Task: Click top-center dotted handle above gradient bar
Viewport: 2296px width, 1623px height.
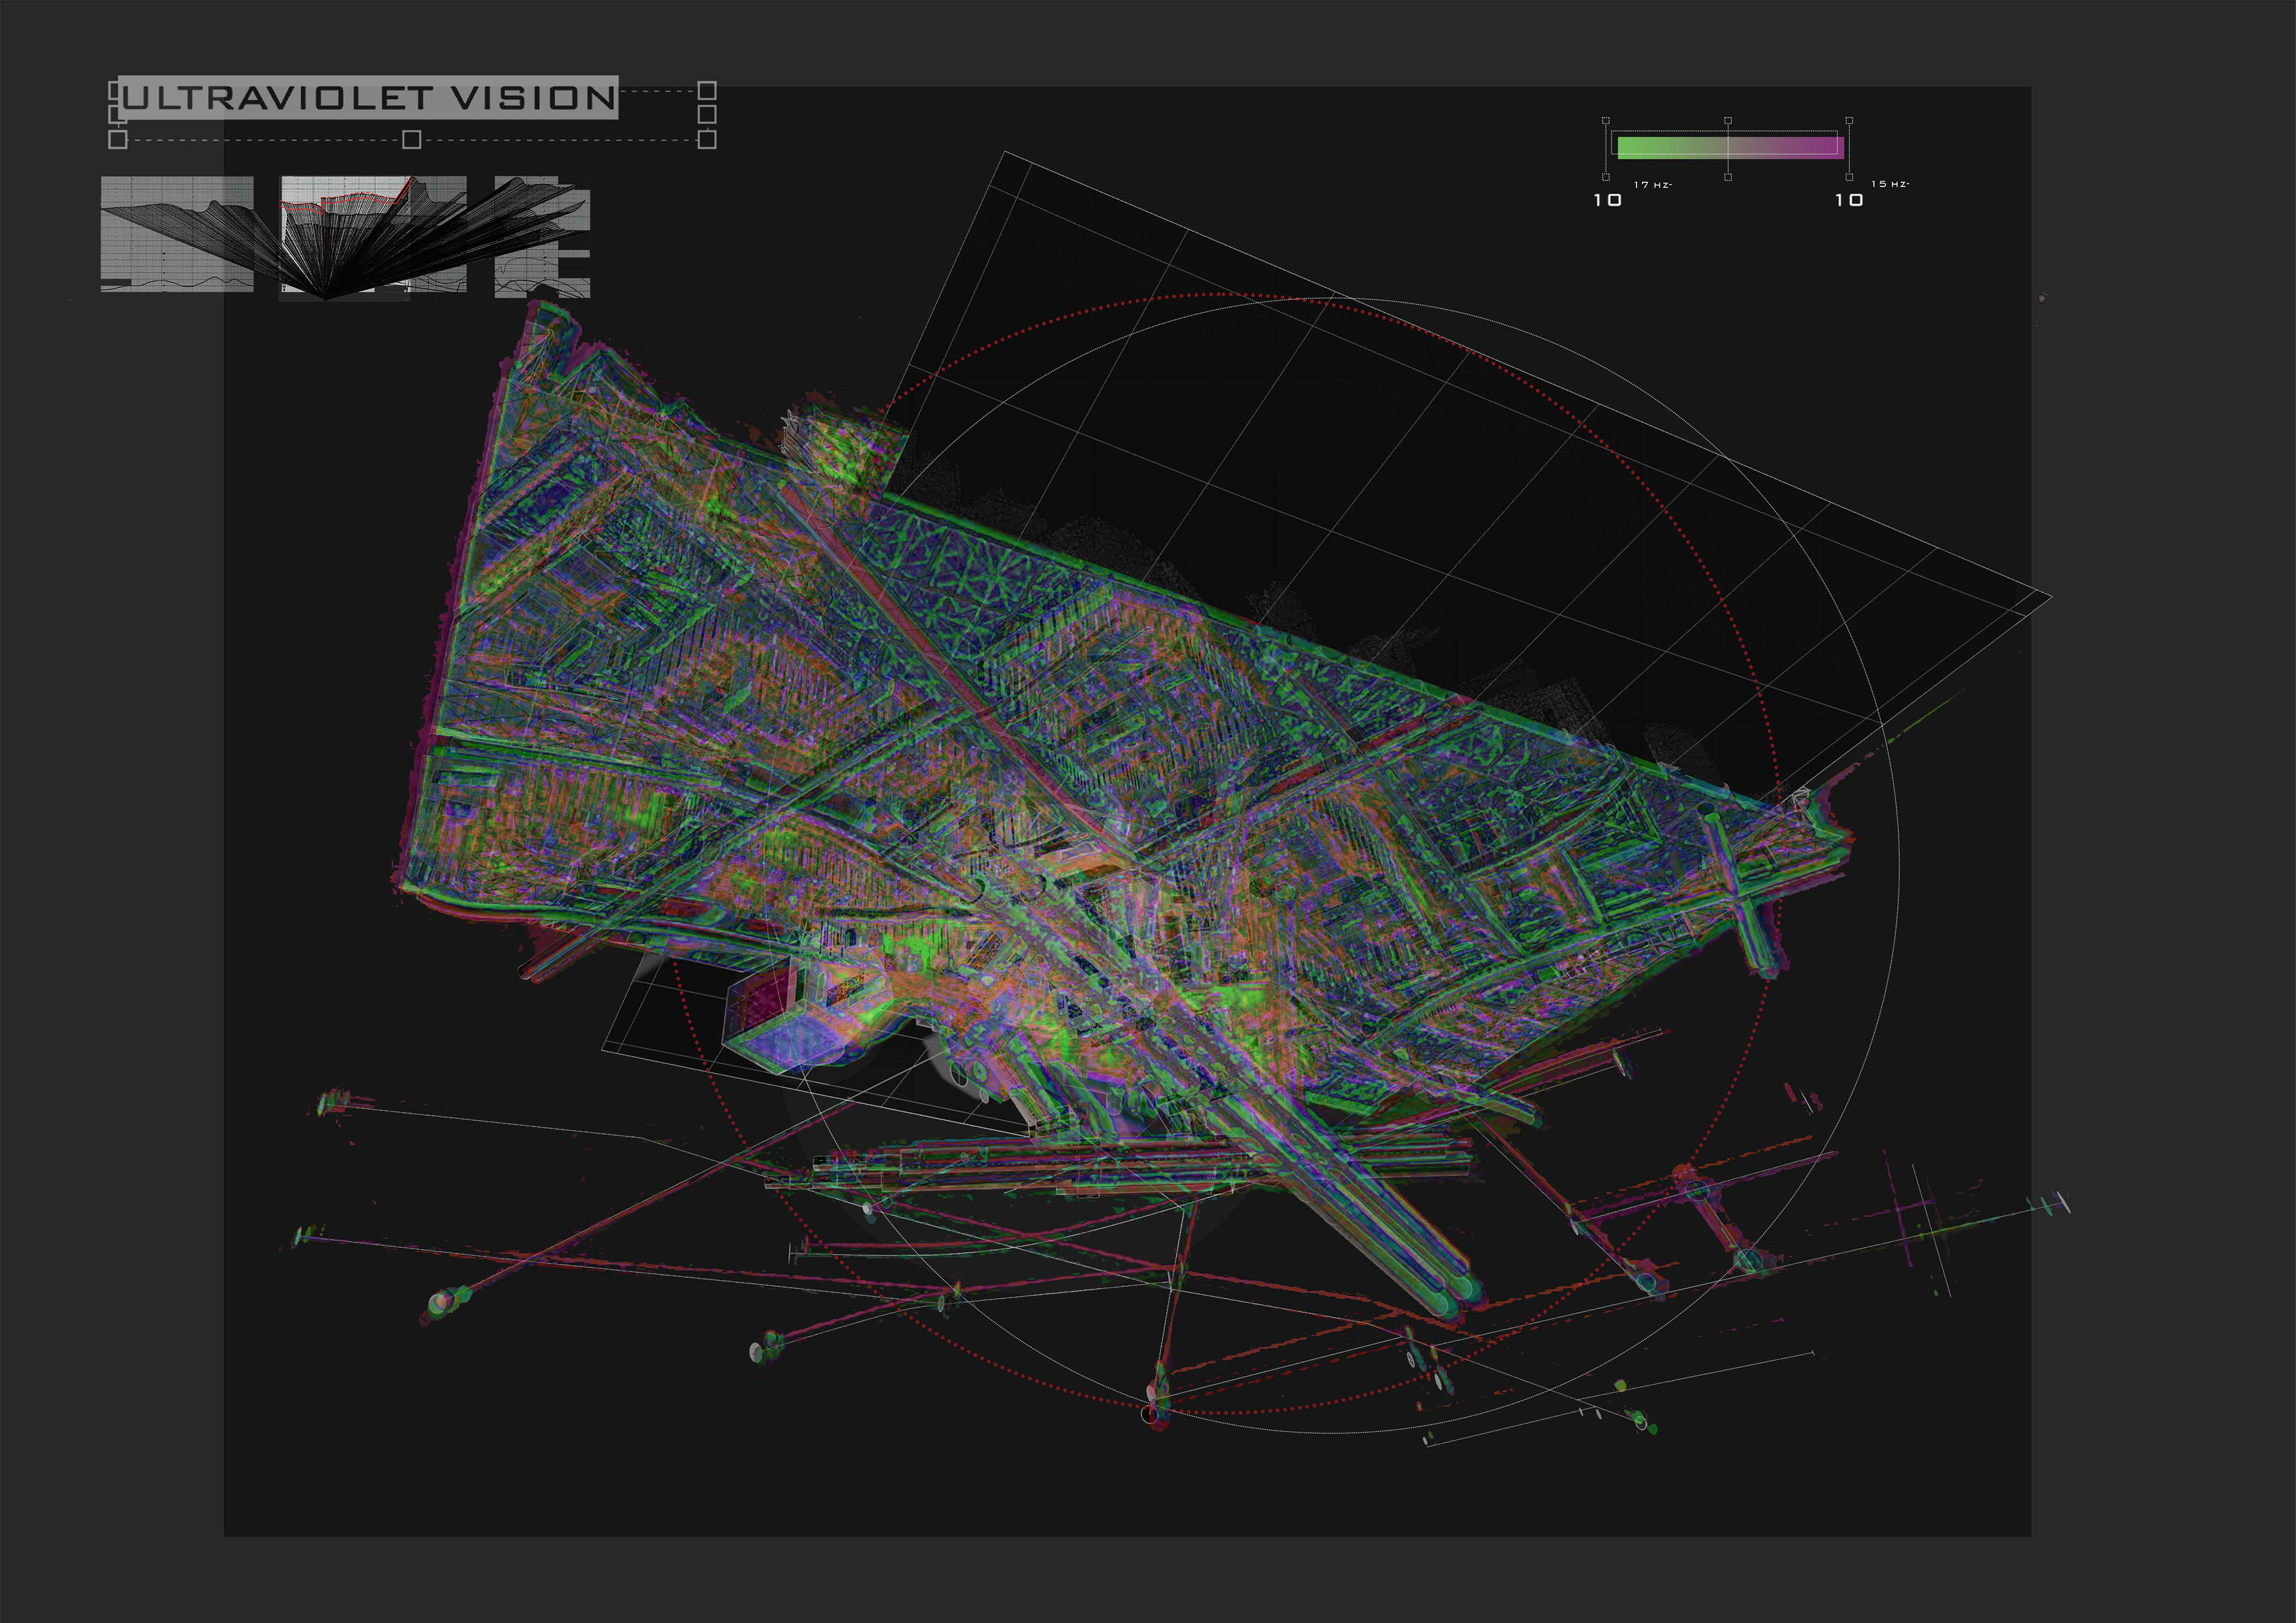Action: click(x=1728, y=120)
